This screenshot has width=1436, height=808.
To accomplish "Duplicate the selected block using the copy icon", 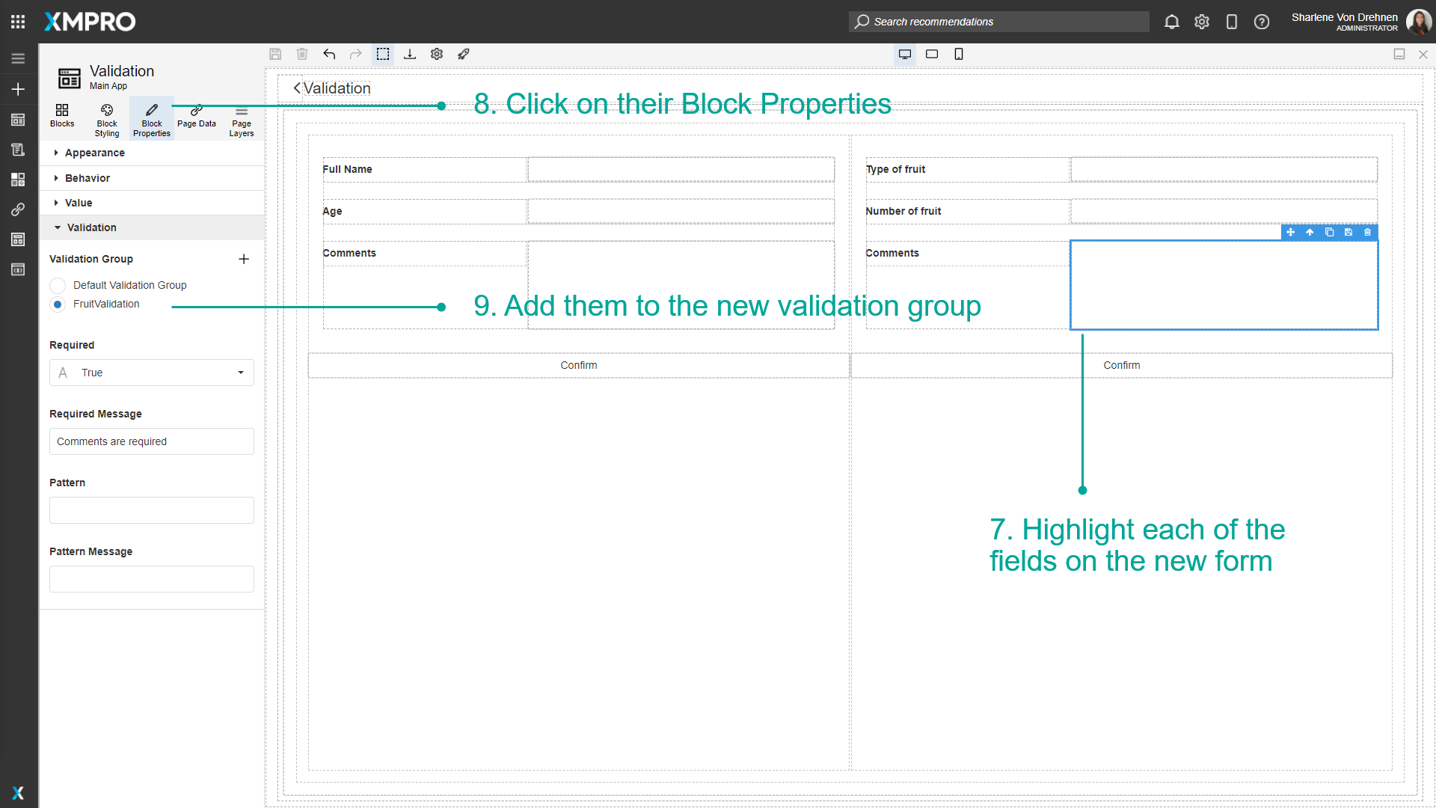I will click(x=1330, y=233).
